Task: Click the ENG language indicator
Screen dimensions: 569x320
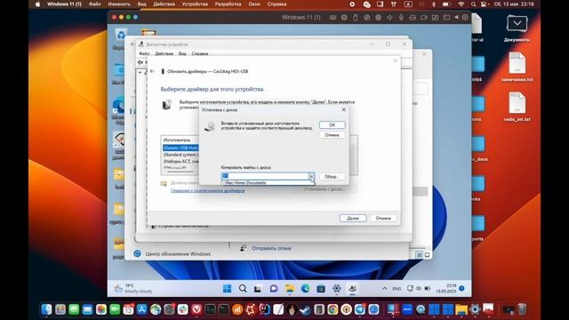Action: (x=397, y=289)
